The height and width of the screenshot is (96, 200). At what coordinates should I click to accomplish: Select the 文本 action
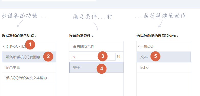point(164,57)
